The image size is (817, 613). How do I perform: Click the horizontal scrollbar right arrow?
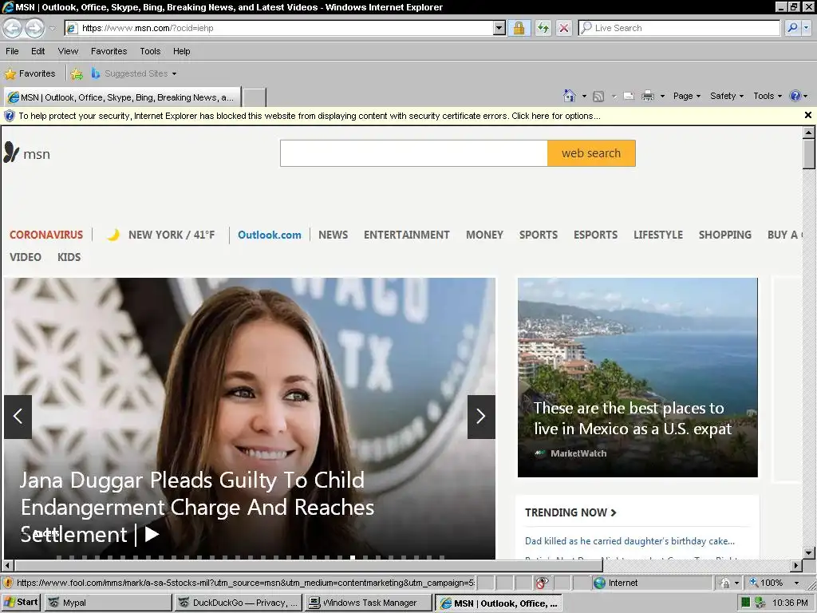pyautogui.click(x=795, y=565)
